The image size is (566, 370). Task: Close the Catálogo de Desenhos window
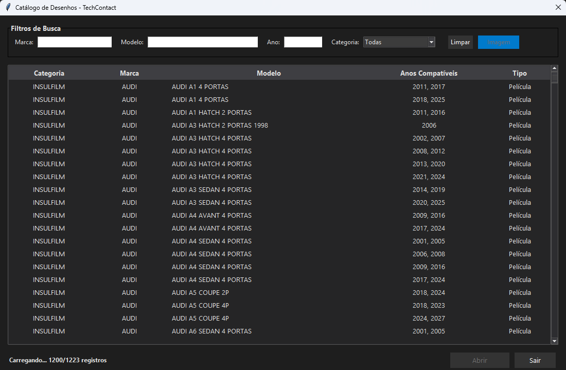(x=558, y=7)
